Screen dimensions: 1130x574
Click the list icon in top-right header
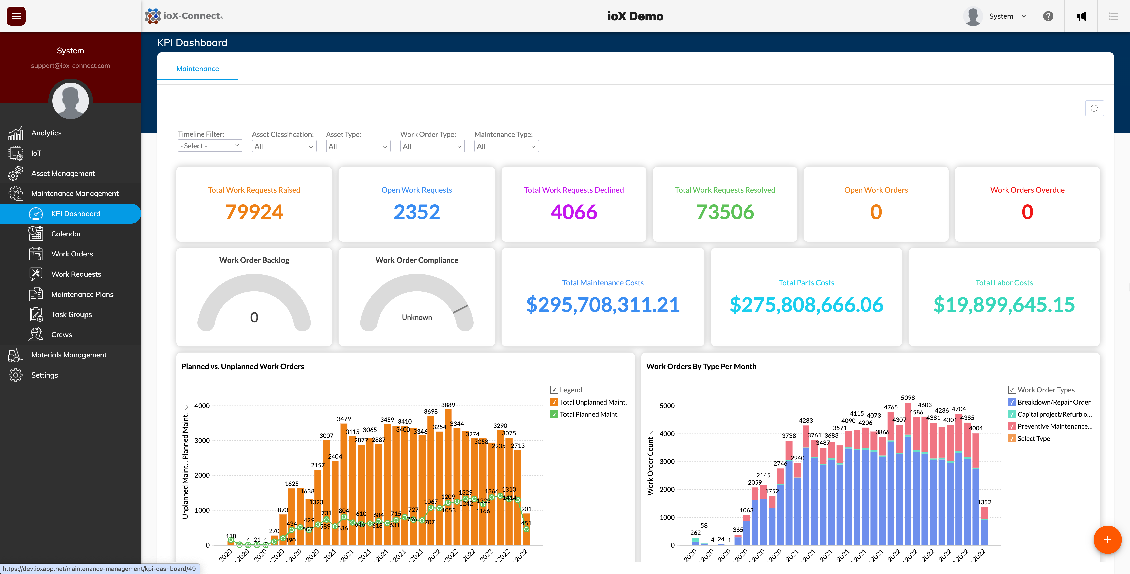[1113, 16]
